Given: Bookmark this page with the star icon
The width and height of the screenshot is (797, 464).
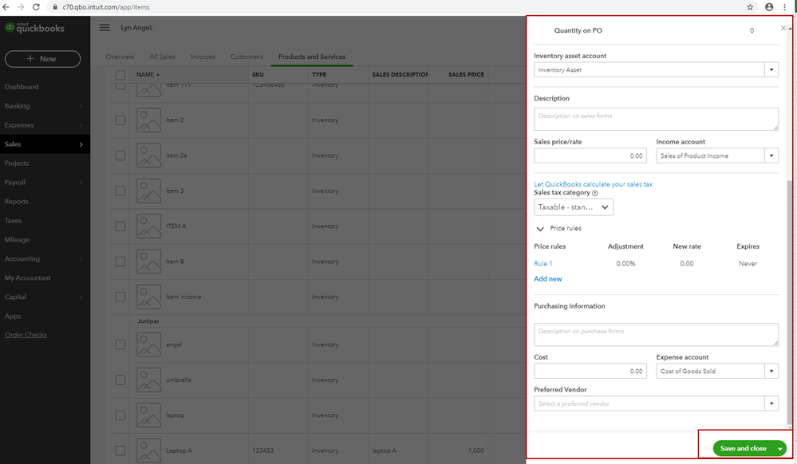Looking at the screenshot, I should click(x=750, y=7).
